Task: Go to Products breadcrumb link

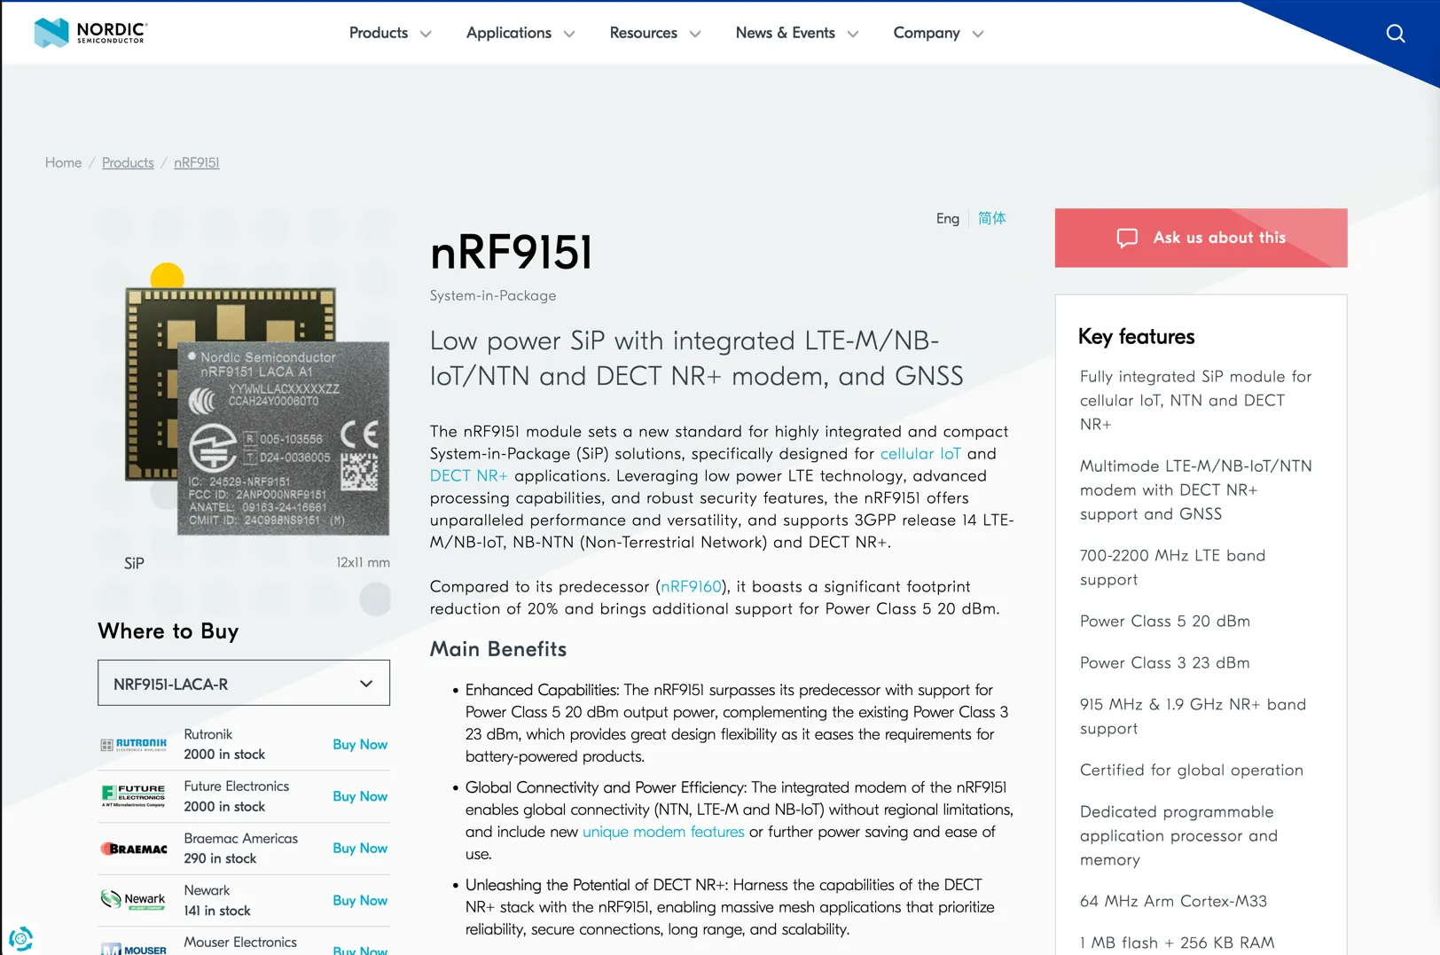Action: coord(128,162)
